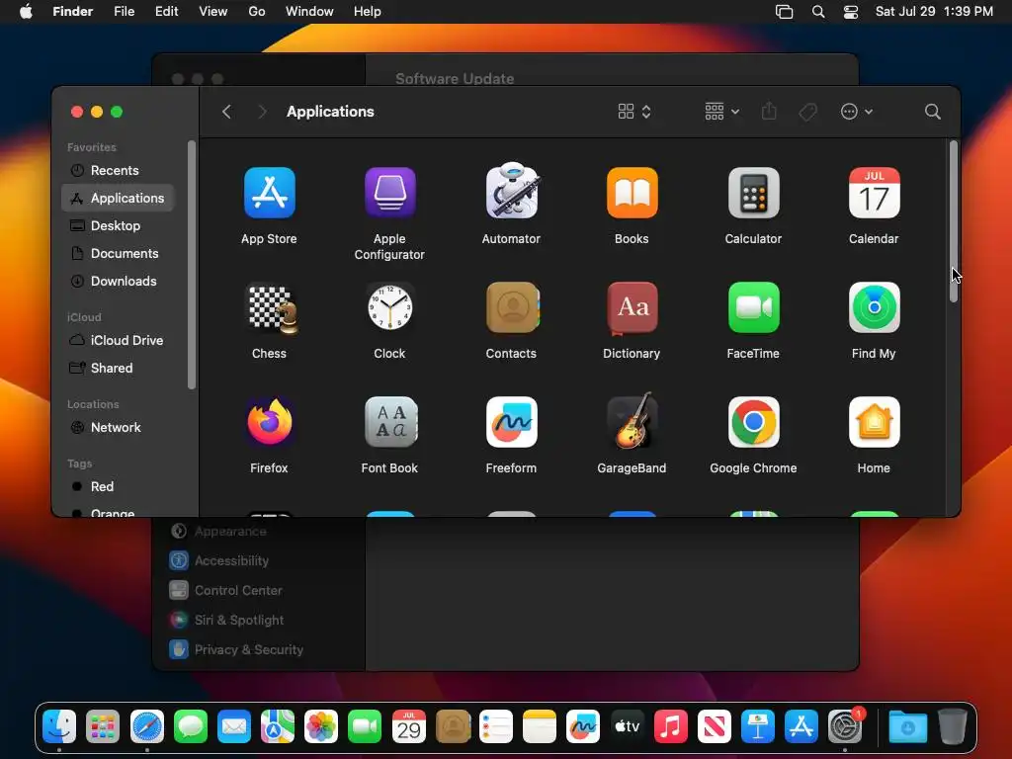Click the Finder sidebar scrollbar

click(x=191, y=265)
